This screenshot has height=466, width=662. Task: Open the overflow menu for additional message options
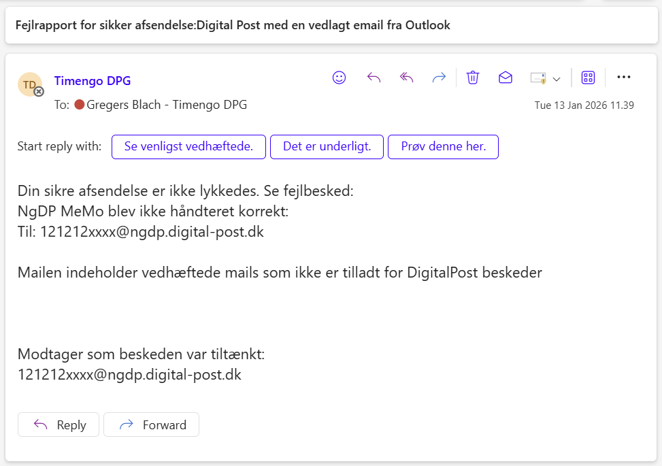pyautogui.click(x=624, y=77)
